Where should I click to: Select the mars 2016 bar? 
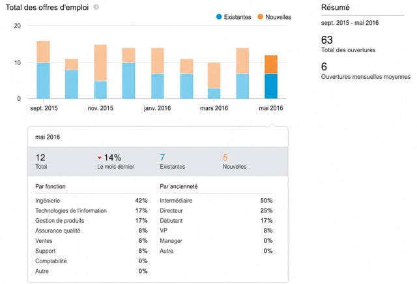coord(214,81)
